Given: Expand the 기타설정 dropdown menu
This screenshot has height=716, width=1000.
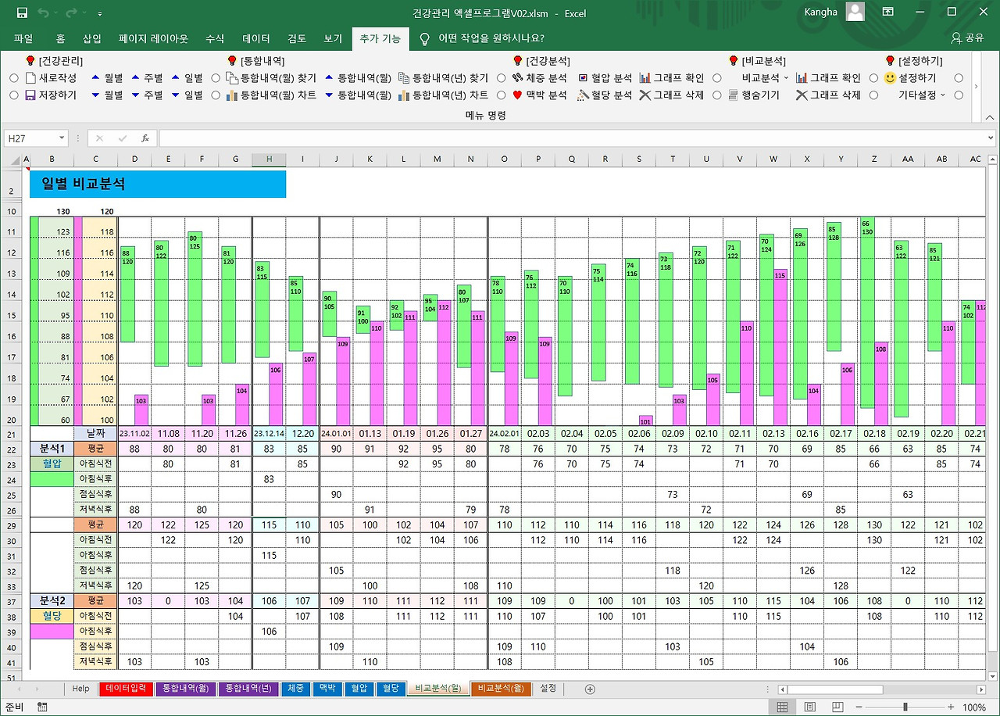Looking at the screenshot, I should point(922,95).
